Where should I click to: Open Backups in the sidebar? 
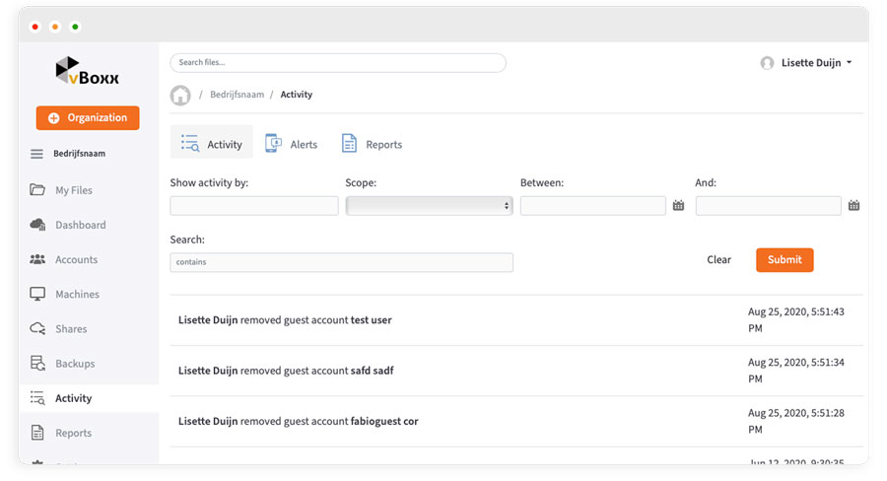coord(75,364)
